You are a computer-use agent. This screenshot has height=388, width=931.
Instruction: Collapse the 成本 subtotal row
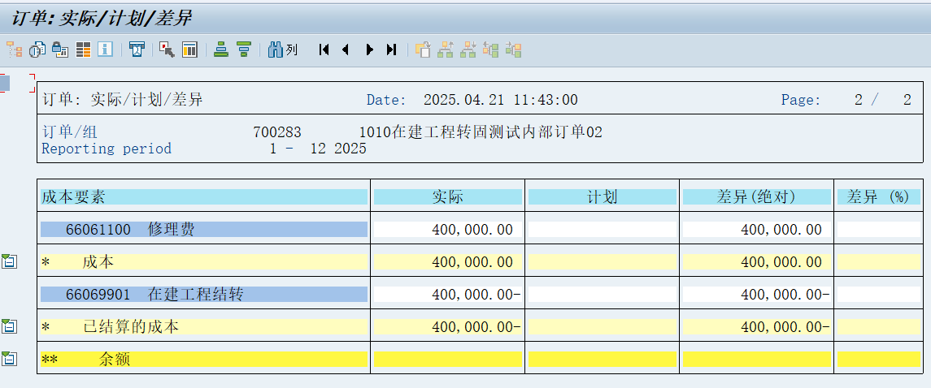(x=8, y=261)
